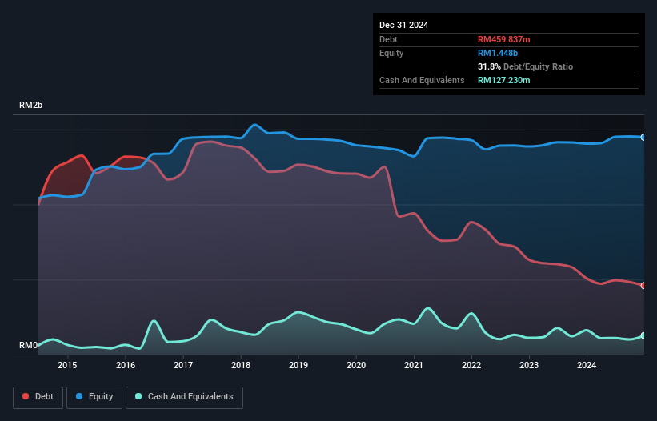
Task: Click the RM0 y-axis label
Action: point(29,346)
